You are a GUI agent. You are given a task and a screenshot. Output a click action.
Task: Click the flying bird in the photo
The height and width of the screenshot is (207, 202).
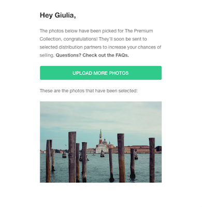pyautogui.click(x=66, y=145)
